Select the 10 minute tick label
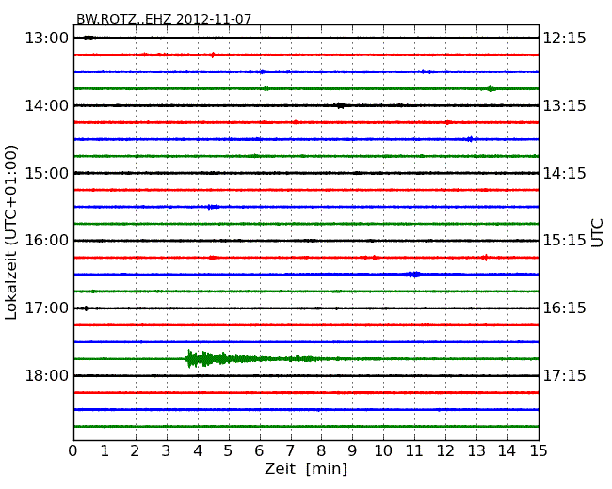 click(x=383, y=451)
